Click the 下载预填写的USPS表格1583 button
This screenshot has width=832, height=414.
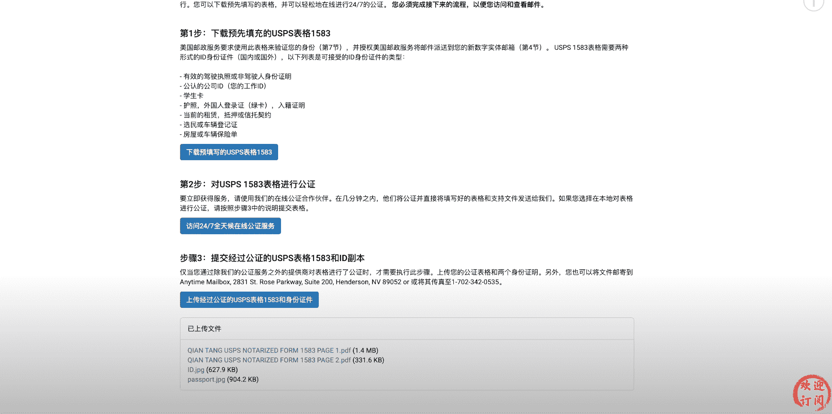click(x=229, y=152)
